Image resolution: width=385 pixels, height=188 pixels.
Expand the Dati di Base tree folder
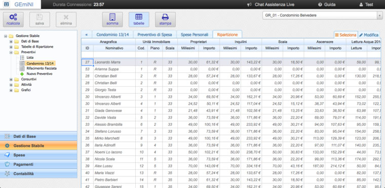(x=11, y=41)
